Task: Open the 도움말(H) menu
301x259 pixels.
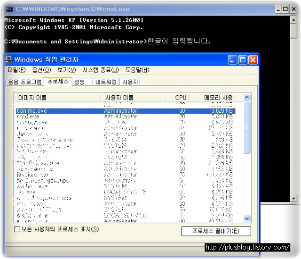Action: point(137,70)
